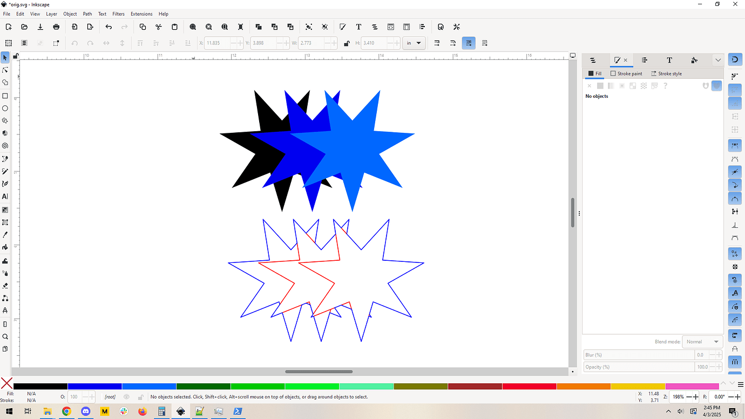
Task: Open the Path menu
Action: [x=87, y=13]
